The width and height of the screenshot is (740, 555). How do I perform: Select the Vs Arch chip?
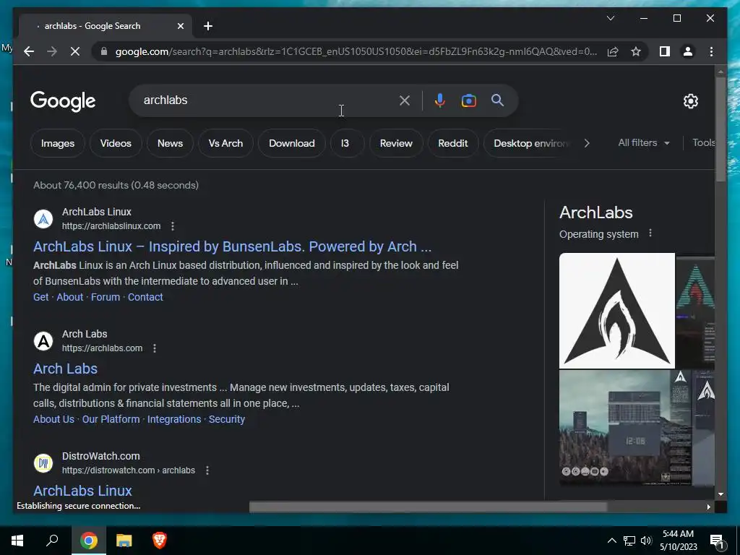[x=225, y=143]
